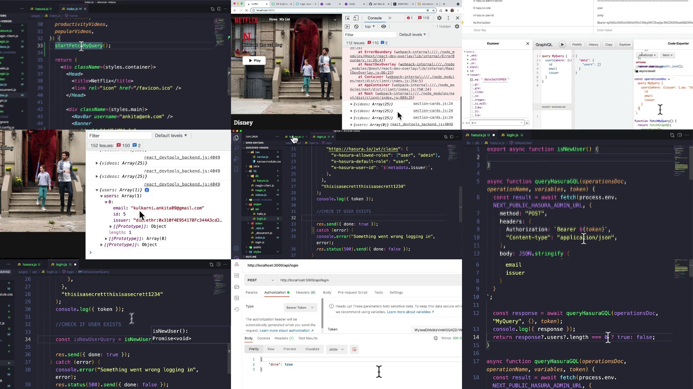Enable the _ilike checkbox under issuer
693x389 pixels.
pyautogui.click(x=471, y=92)
